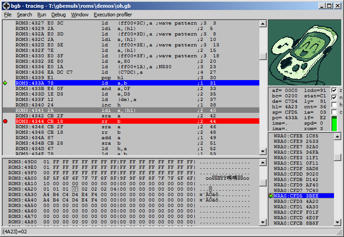Open the Execution profiler menu

(113, 15)
